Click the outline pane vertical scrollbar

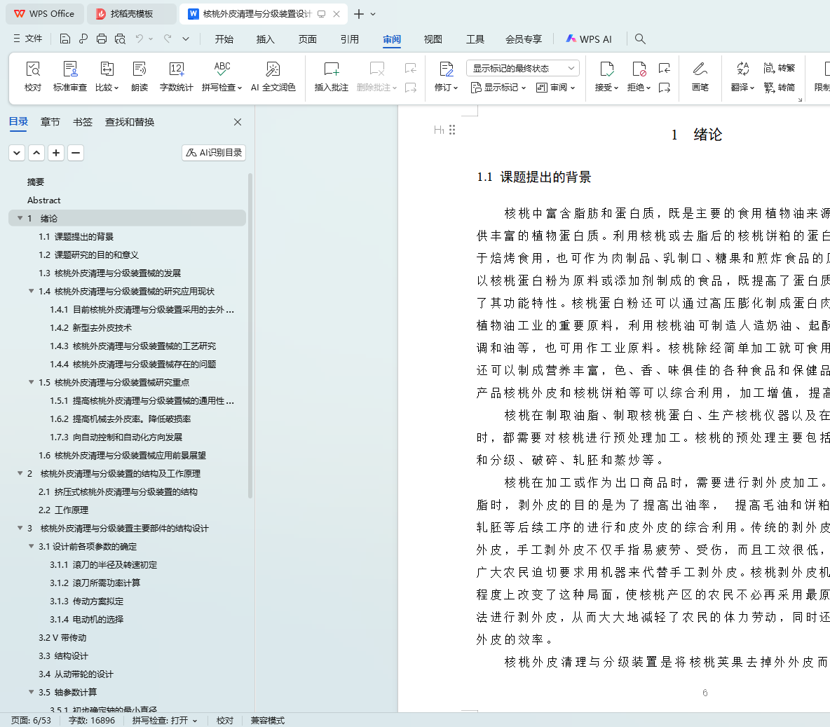coord(250,337)
